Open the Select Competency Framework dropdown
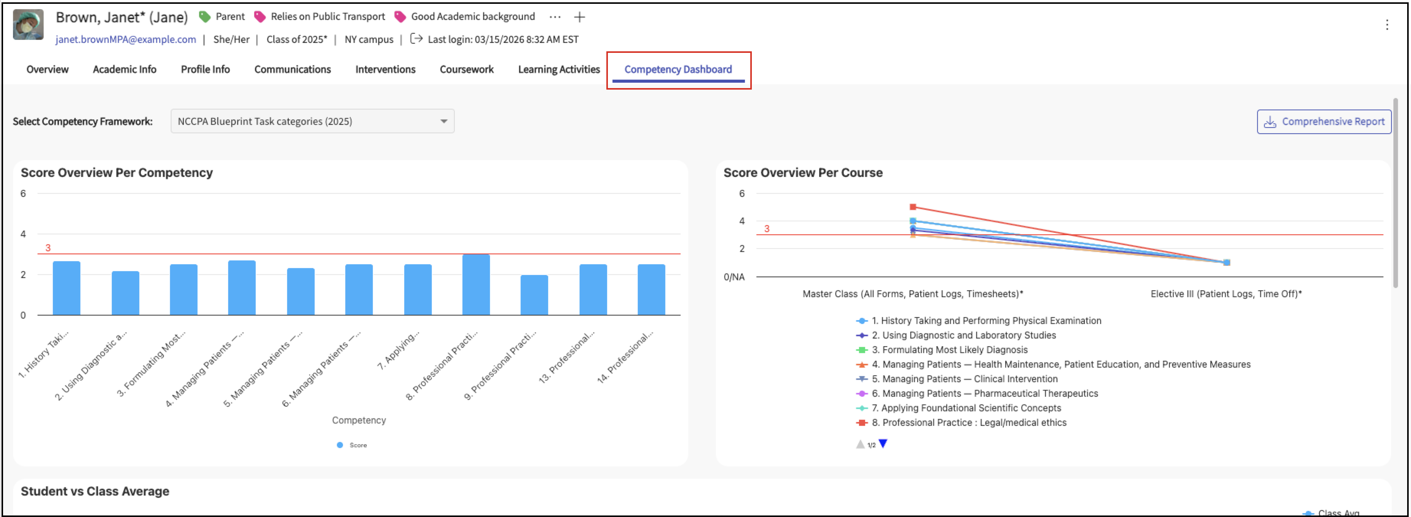 pos(312,121)
